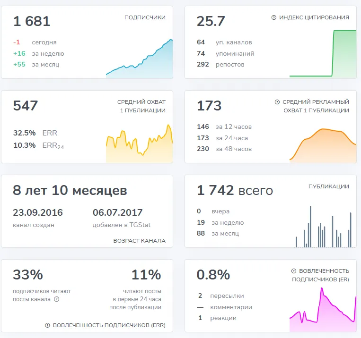The image size is (361, 338).
Task: Open the green citation index chart
Action: pos(323,54)
